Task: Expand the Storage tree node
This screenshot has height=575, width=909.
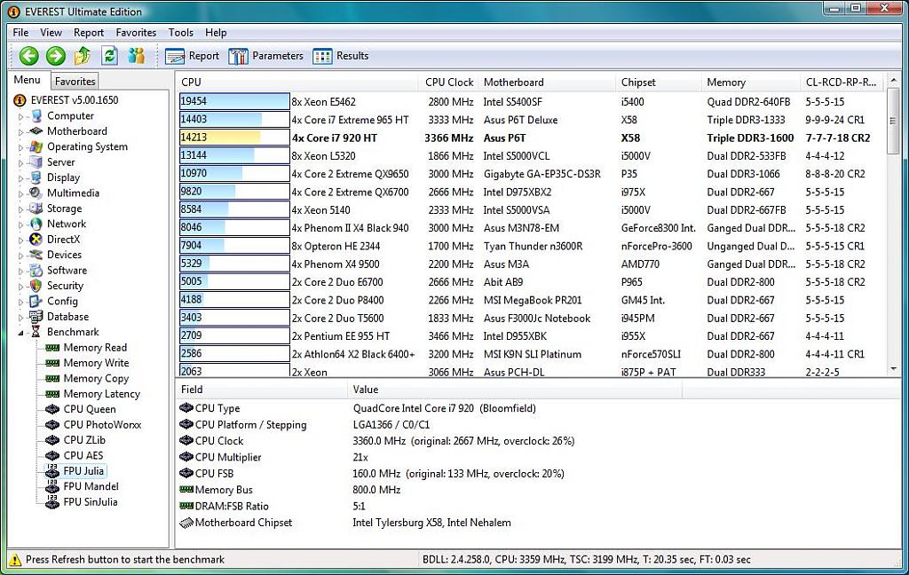Action: click(x=21, y=209)
